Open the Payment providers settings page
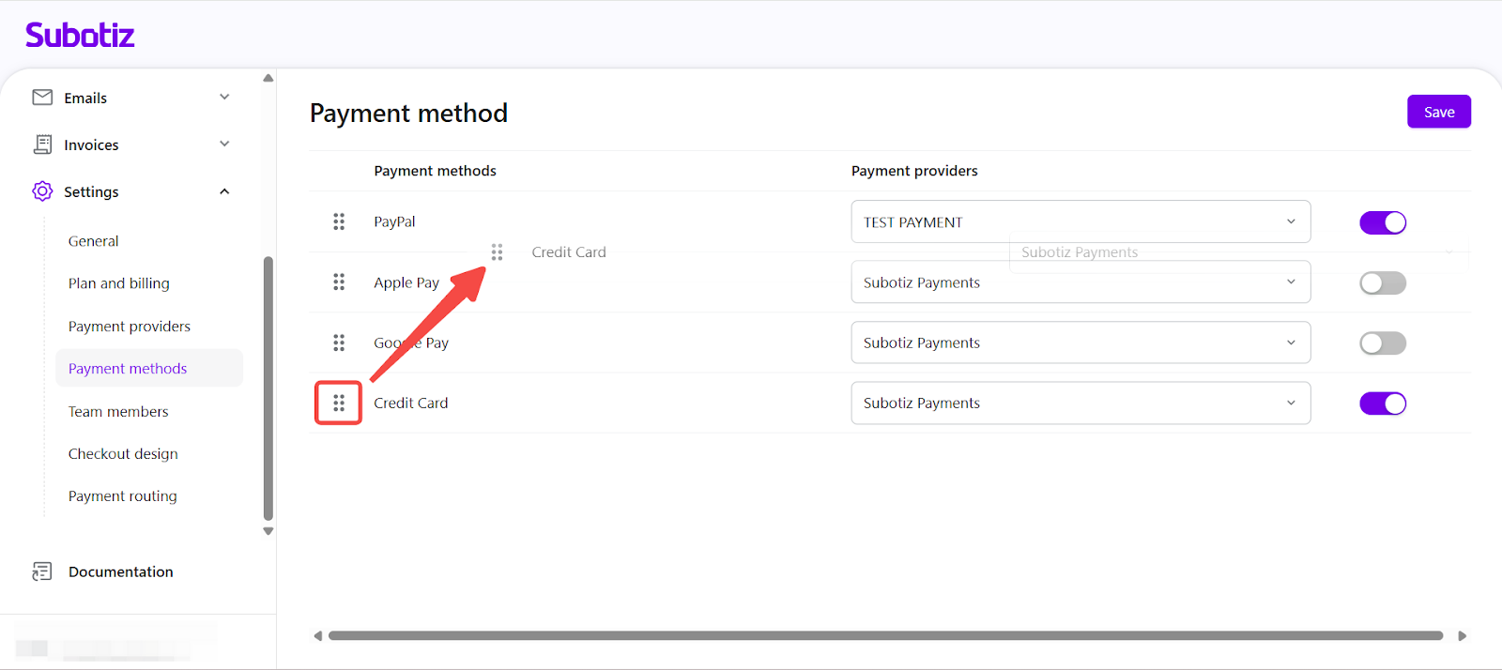 tap(129, 327)
